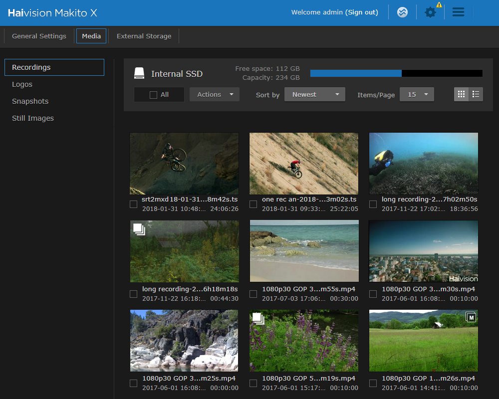Open the underwater diver recording thumbnail
The width and height of the screenshot is (499, 399).
tap(423, 163)
